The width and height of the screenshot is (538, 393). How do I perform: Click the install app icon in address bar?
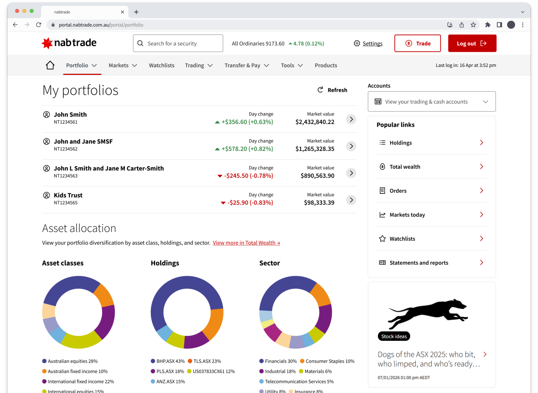pos(450,25)
